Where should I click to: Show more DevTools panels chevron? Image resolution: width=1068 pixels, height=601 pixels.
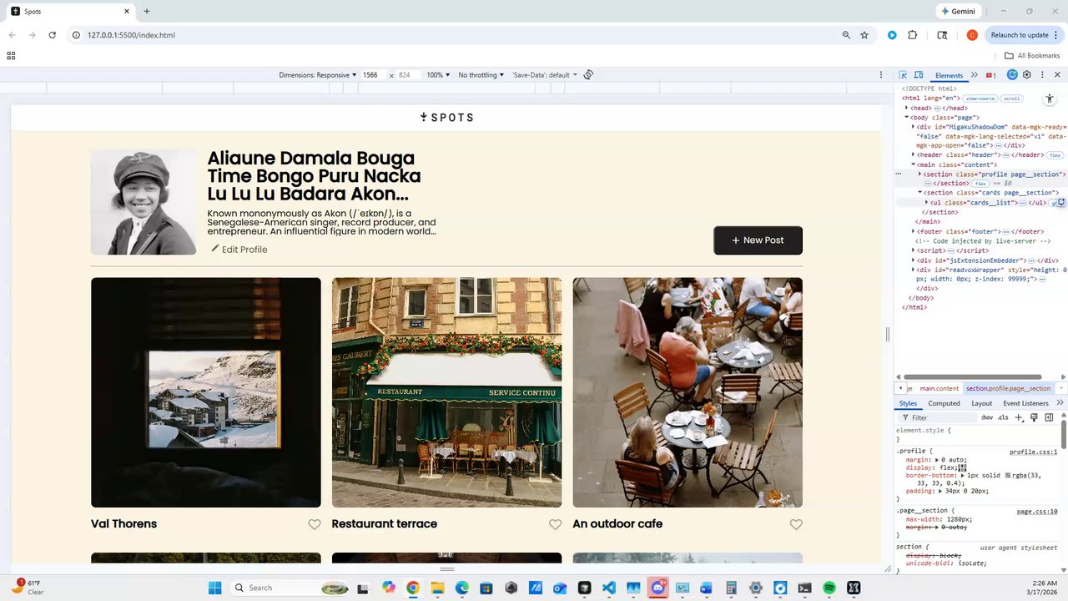(975, 75)
